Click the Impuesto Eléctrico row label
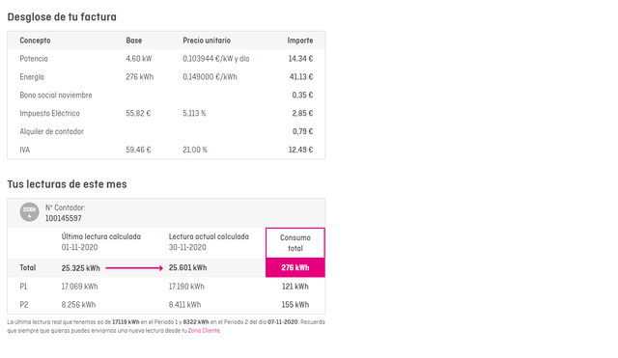This screenshot has width=618, height=358. (x=49, y=114)
